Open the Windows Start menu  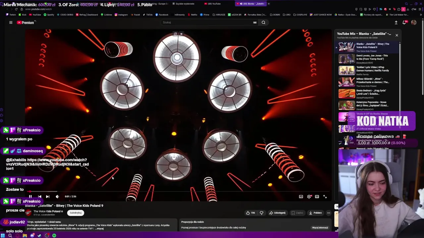(x=3, y=235)
